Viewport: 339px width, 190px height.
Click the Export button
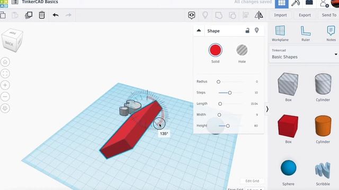coord(305,15)
